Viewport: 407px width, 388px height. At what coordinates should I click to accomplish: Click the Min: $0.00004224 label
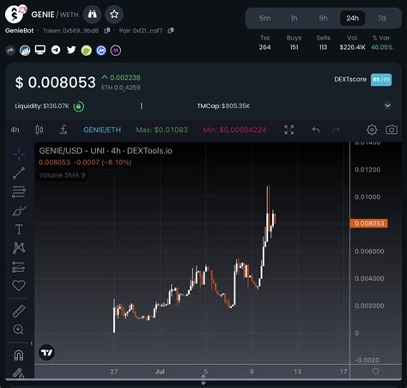coord(234,130)
